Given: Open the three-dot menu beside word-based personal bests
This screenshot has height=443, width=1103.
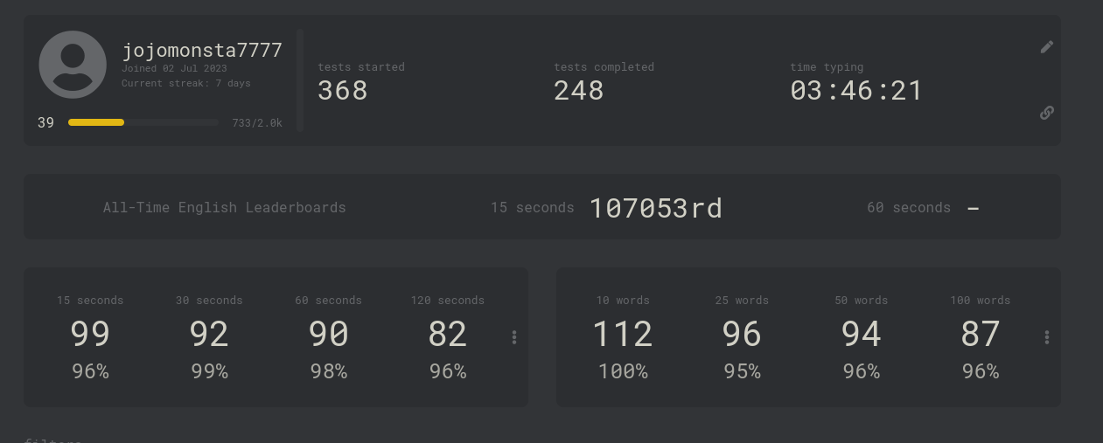Looking at the screenshot, I should tap(1046, 337).
